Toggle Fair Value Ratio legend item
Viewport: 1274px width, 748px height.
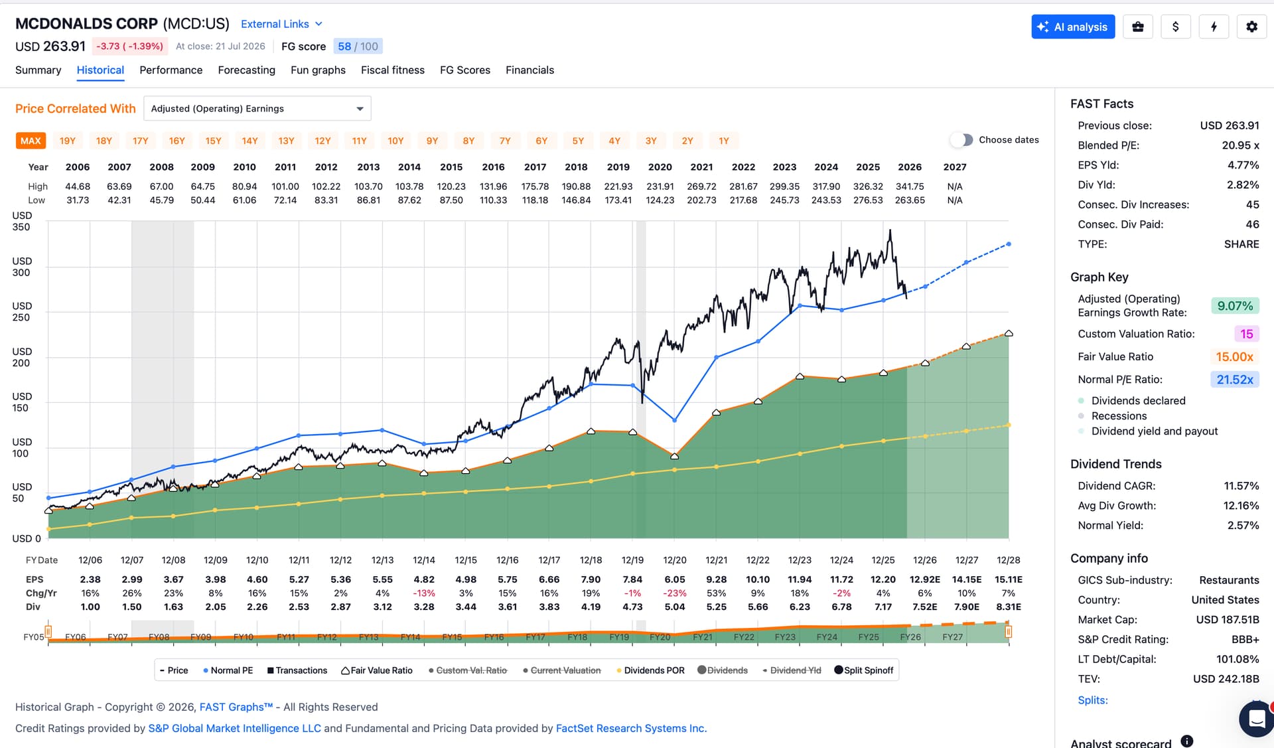click(x=377, y=670)
